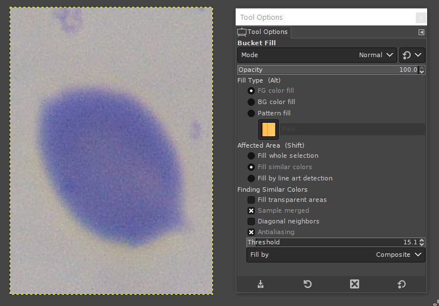
Task: Choose Pattern fill radio button
Action: [x=251, y=113]
